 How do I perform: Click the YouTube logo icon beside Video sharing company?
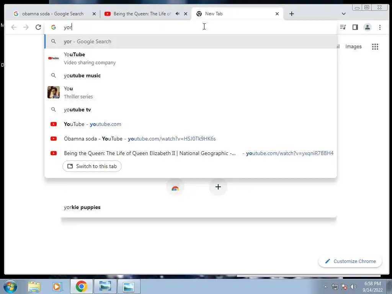click(x=54, y=58)
